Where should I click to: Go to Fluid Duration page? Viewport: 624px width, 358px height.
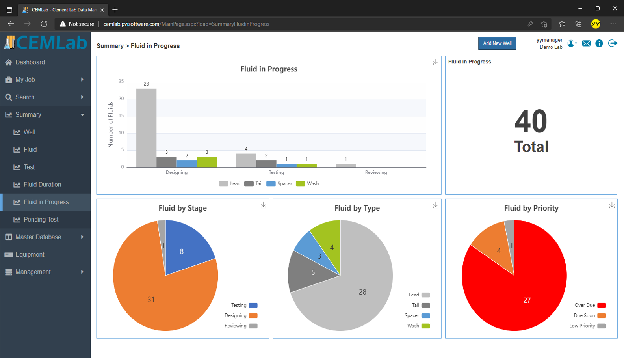[x=42, y=185]
